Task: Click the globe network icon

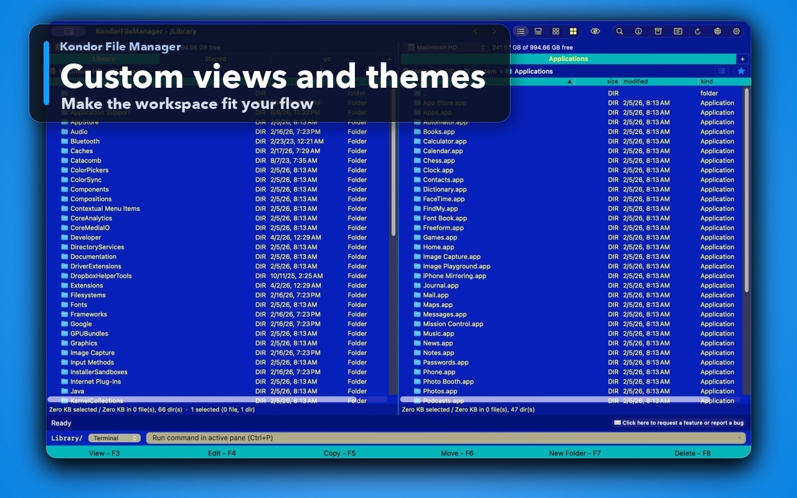Action: [x=717, y=31]
